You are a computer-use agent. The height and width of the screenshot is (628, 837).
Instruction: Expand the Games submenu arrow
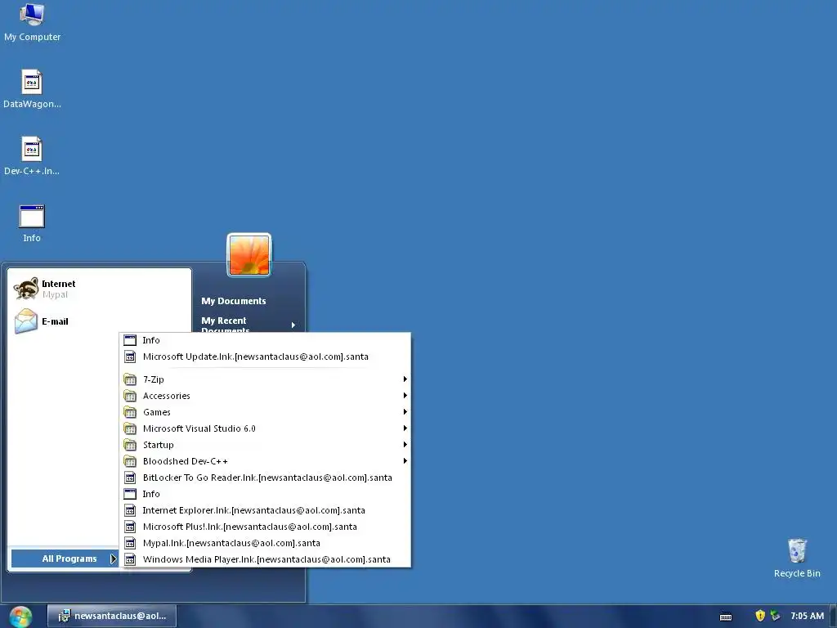[x=405, y=412]
